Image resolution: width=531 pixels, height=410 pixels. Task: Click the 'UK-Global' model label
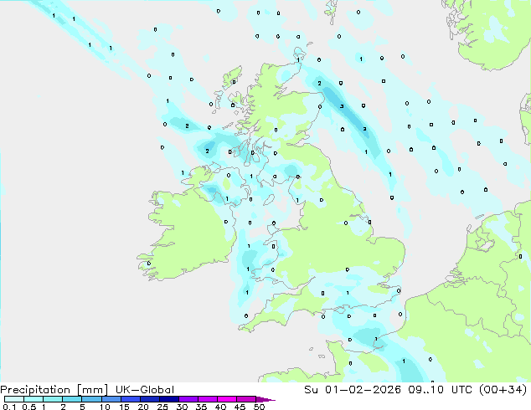(145, 390)
